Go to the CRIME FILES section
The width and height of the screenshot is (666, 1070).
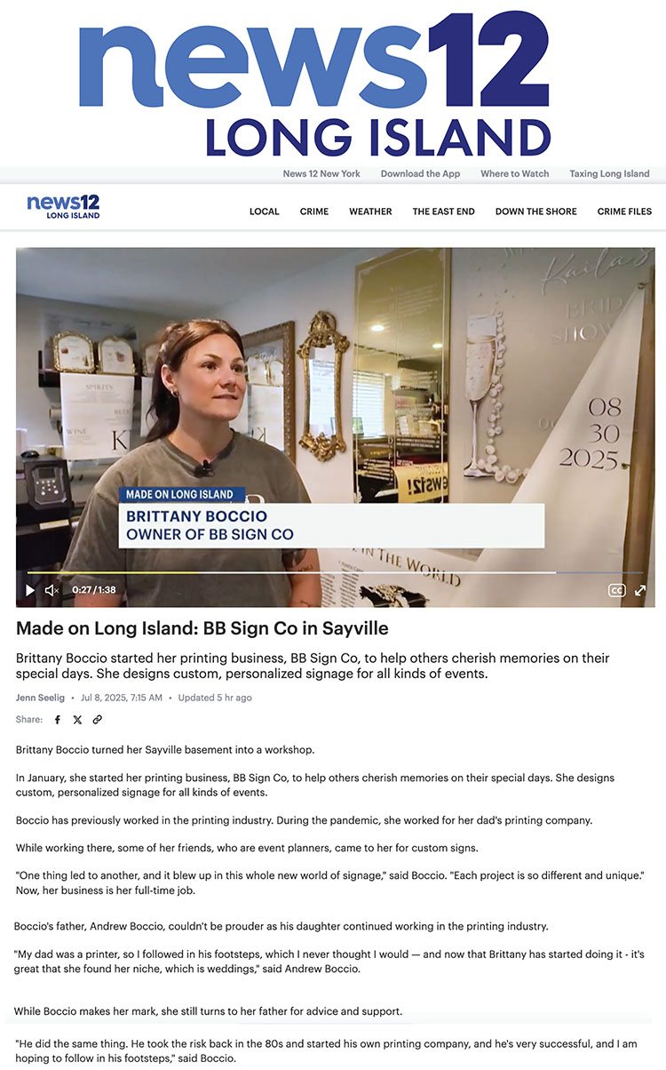click(x=624, y=212)
